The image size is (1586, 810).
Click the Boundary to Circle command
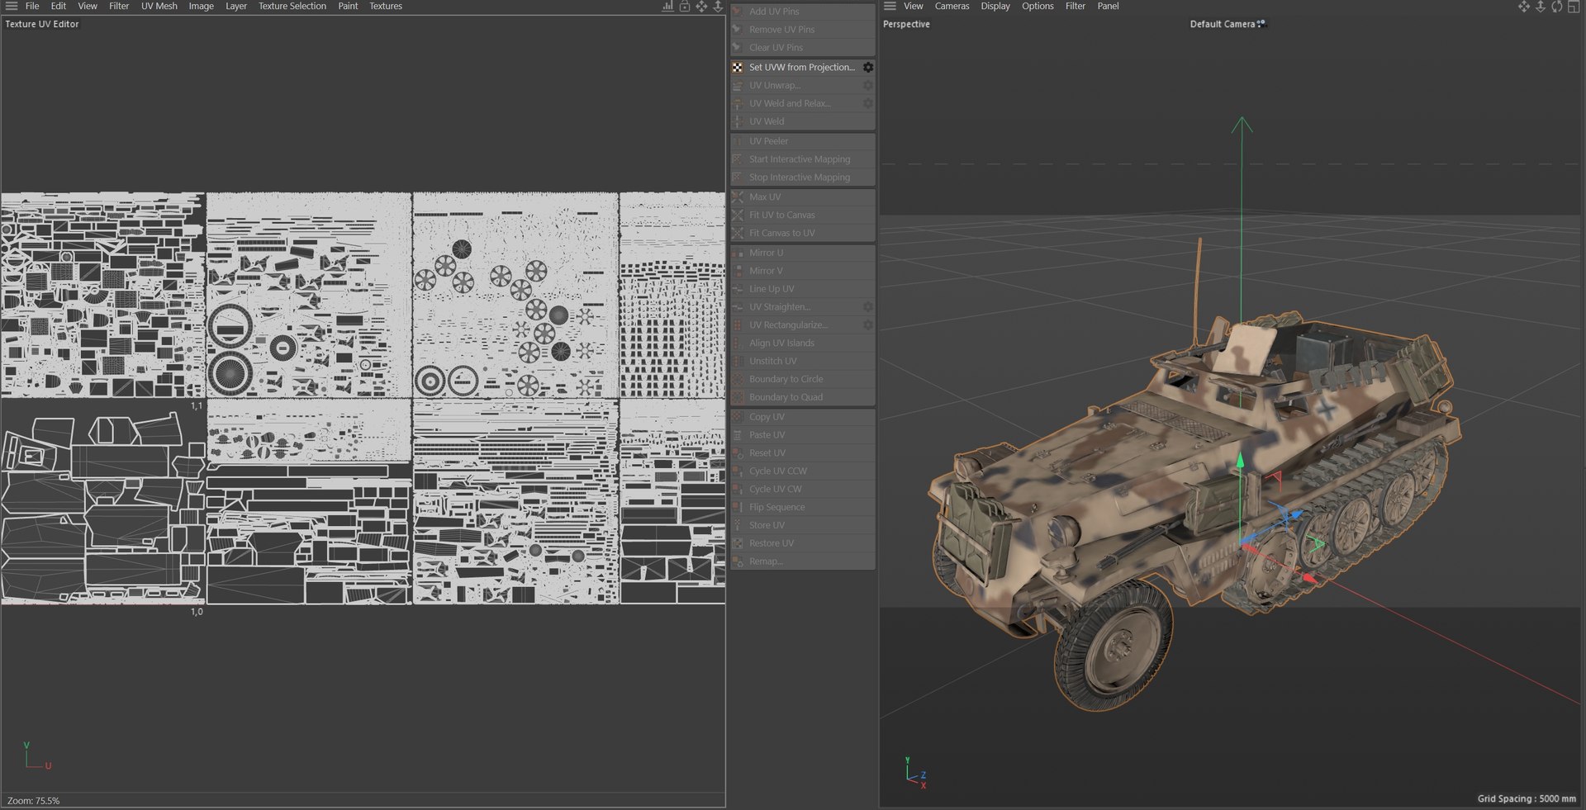(x=803, y=379)
